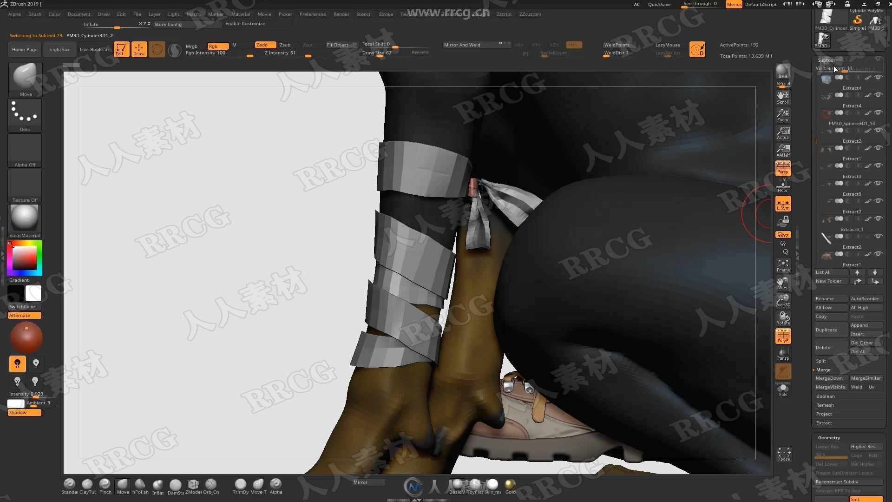Open the Brush menu
Screen dimensions: 892x502
(35, 14)
